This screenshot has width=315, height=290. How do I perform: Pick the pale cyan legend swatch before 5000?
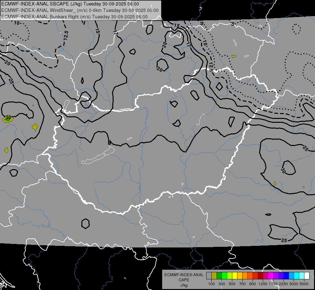[302, 275]
